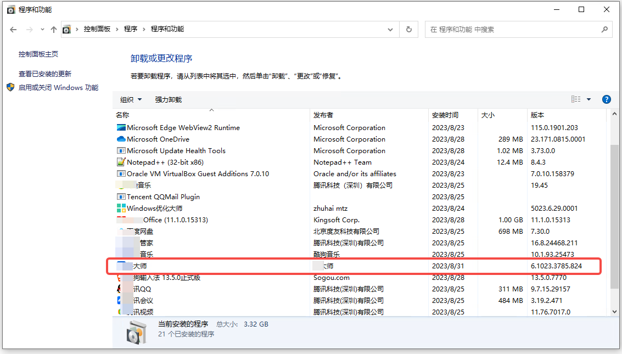Select the Microsoft OneDrive entry
Screen dimensions: 622x354
[158, 139]
